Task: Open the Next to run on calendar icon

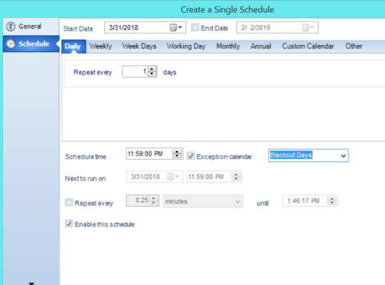Action: 173,177
